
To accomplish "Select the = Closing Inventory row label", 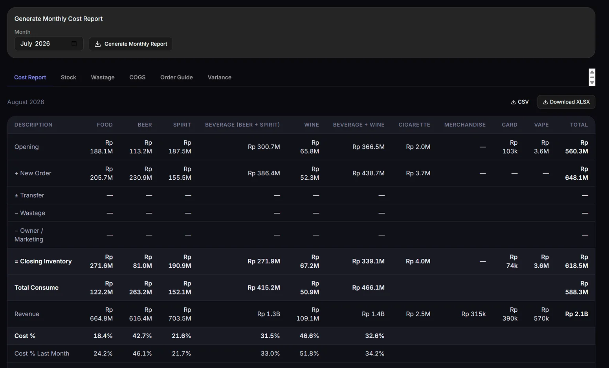I will [x=43, y=261].
